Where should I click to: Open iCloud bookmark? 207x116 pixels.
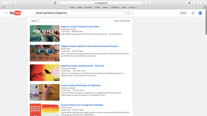pos(80,7)
